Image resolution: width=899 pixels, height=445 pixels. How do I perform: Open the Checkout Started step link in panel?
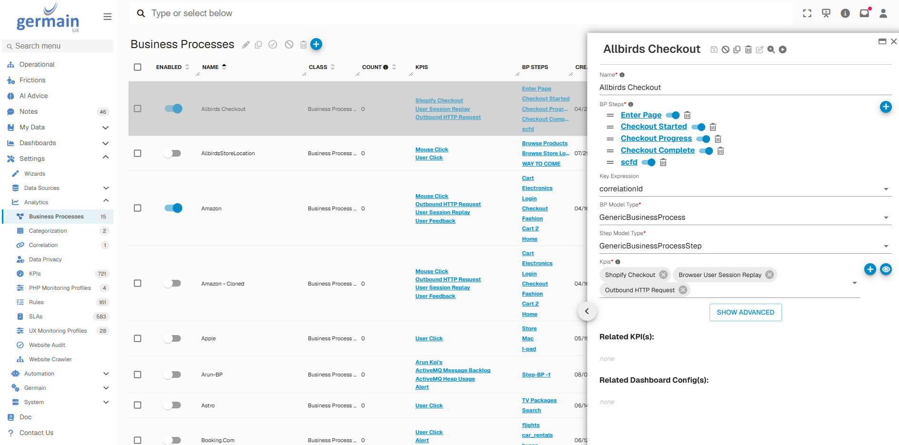(653, 127)
